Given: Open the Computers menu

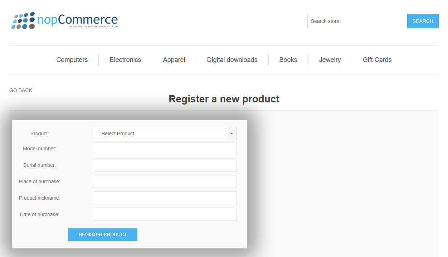Looking at the screenshot, I should click(72, 60).
